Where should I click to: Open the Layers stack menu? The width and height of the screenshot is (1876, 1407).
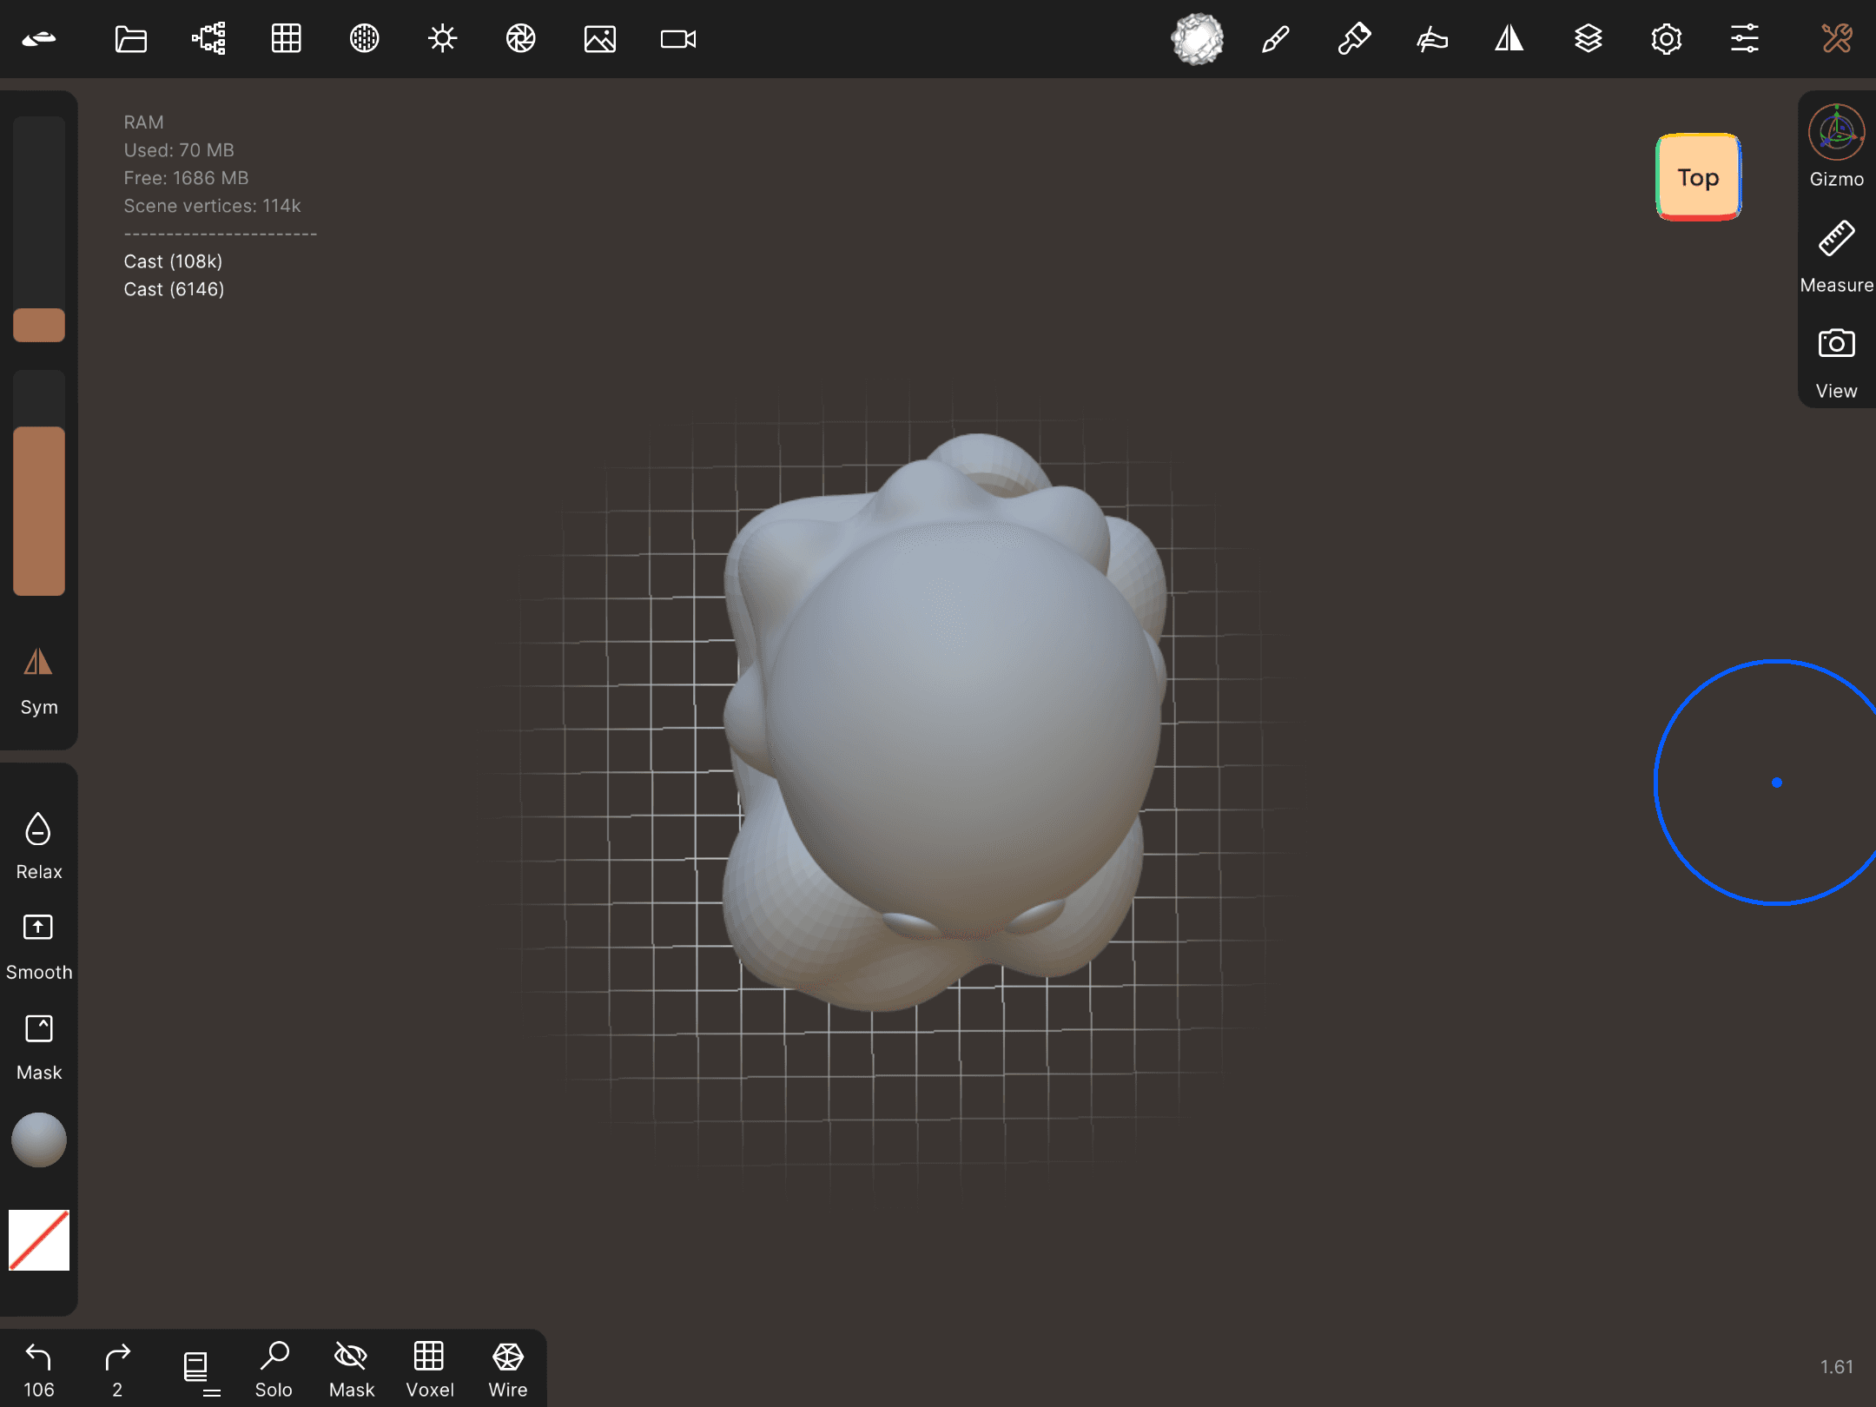pos(1588,39)
